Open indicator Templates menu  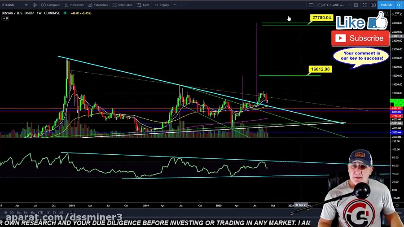tap(123, 5)
